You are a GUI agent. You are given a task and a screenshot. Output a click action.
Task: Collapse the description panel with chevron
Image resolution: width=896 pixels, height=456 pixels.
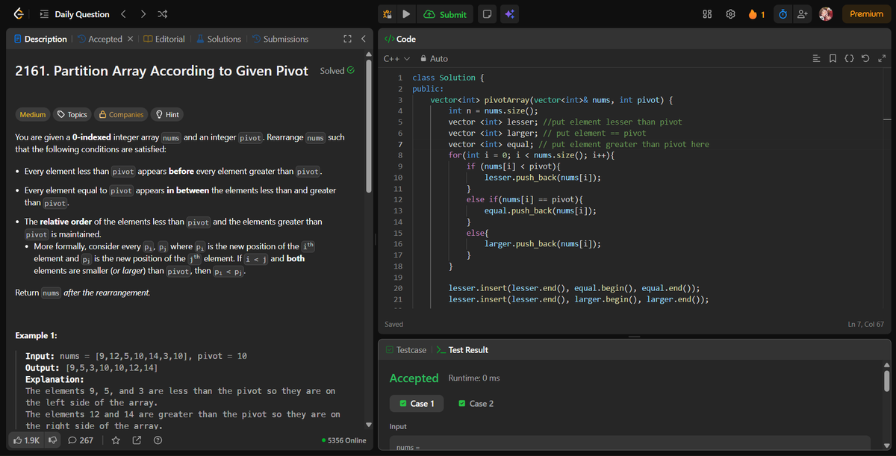coord(363,39)
